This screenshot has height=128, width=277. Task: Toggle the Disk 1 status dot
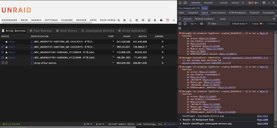[x=7, y=47]
